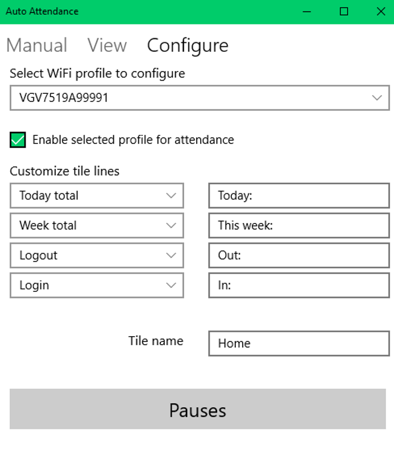Expand the Today total dropdown
Screen dimensions: 394x455
97,196
